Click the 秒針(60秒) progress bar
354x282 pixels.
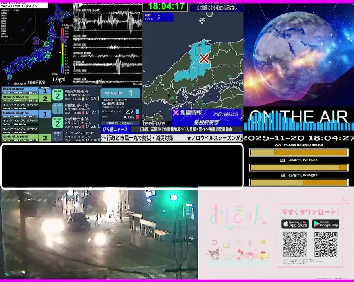[x=298, y=182]
